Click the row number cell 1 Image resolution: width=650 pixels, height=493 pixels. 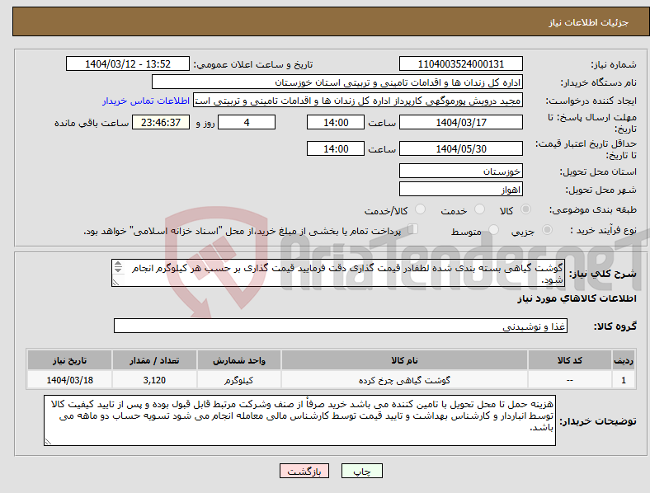[x=624, y=380]
